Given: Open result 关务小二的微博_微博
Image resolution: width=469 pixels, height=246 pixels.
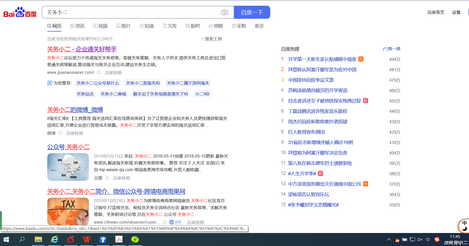Looking at the screenshot, I should pyautogui.click(x=75, y=110).
